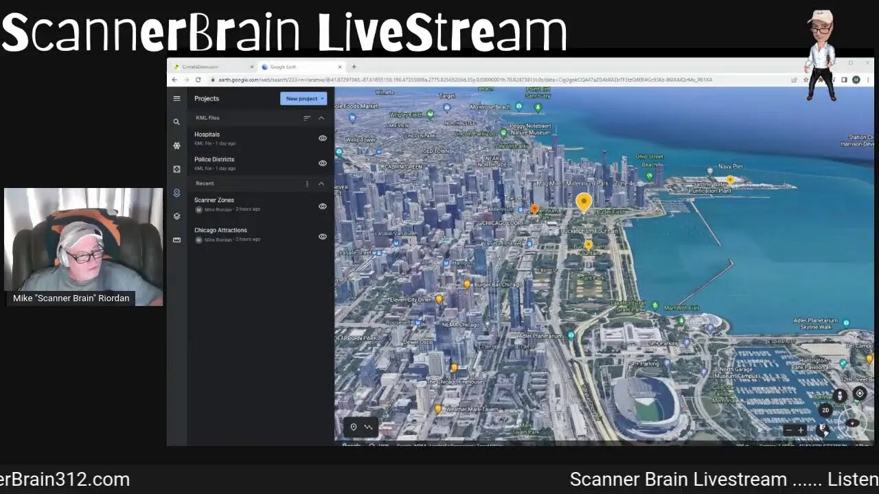Close the CrimeIsDown.com tab
The width and height of the screenshot is (879, 494).
click(x=252, y=67)
